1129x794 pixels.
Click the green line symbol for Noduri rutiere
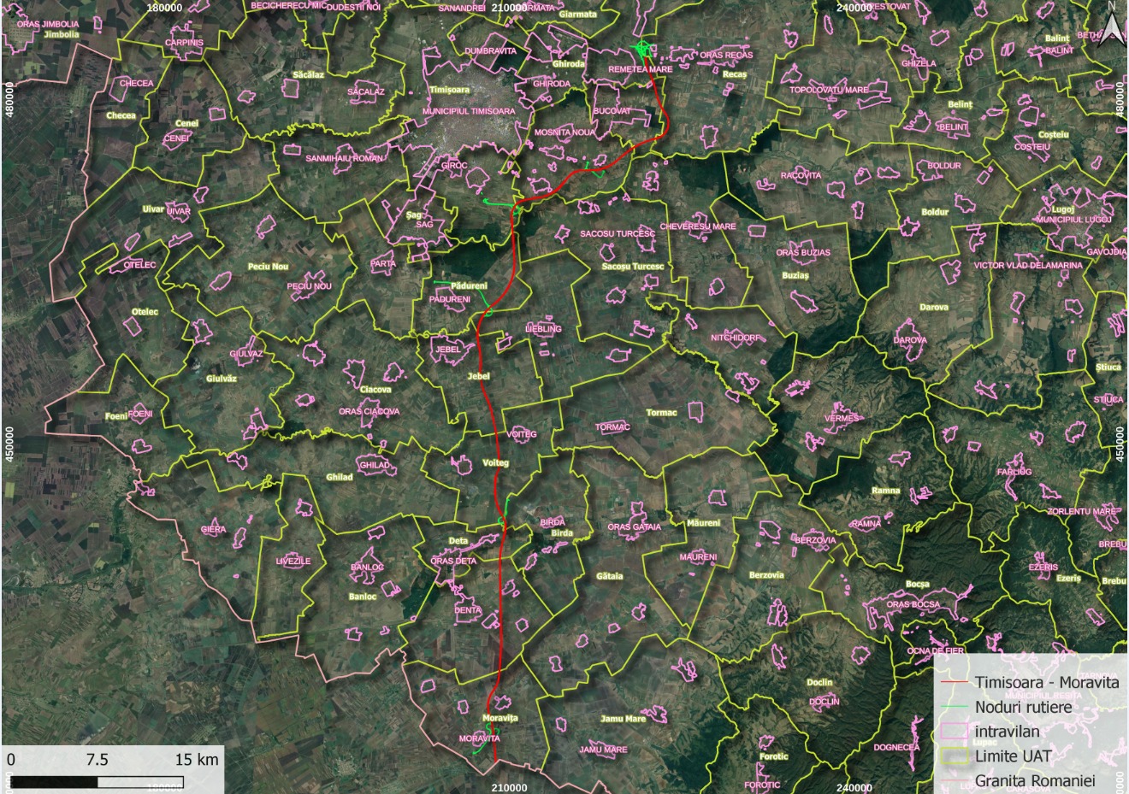[955, 708]
